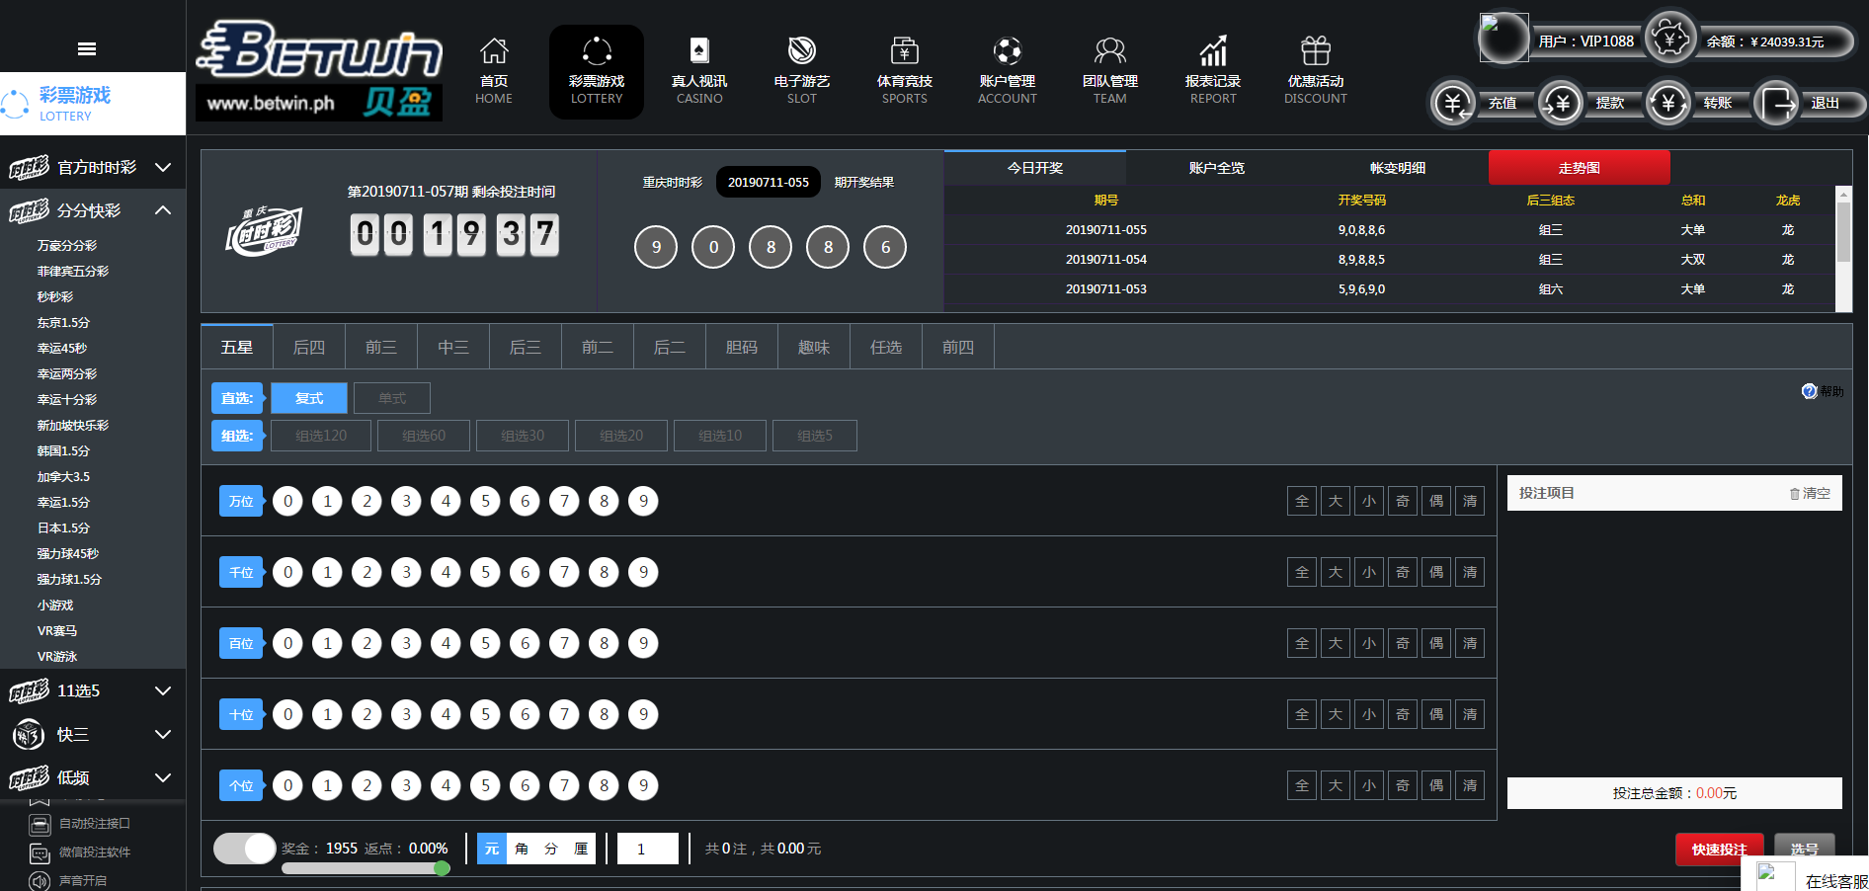Toggle the switch beside the 奖金 label

click(x=245, y=849)
